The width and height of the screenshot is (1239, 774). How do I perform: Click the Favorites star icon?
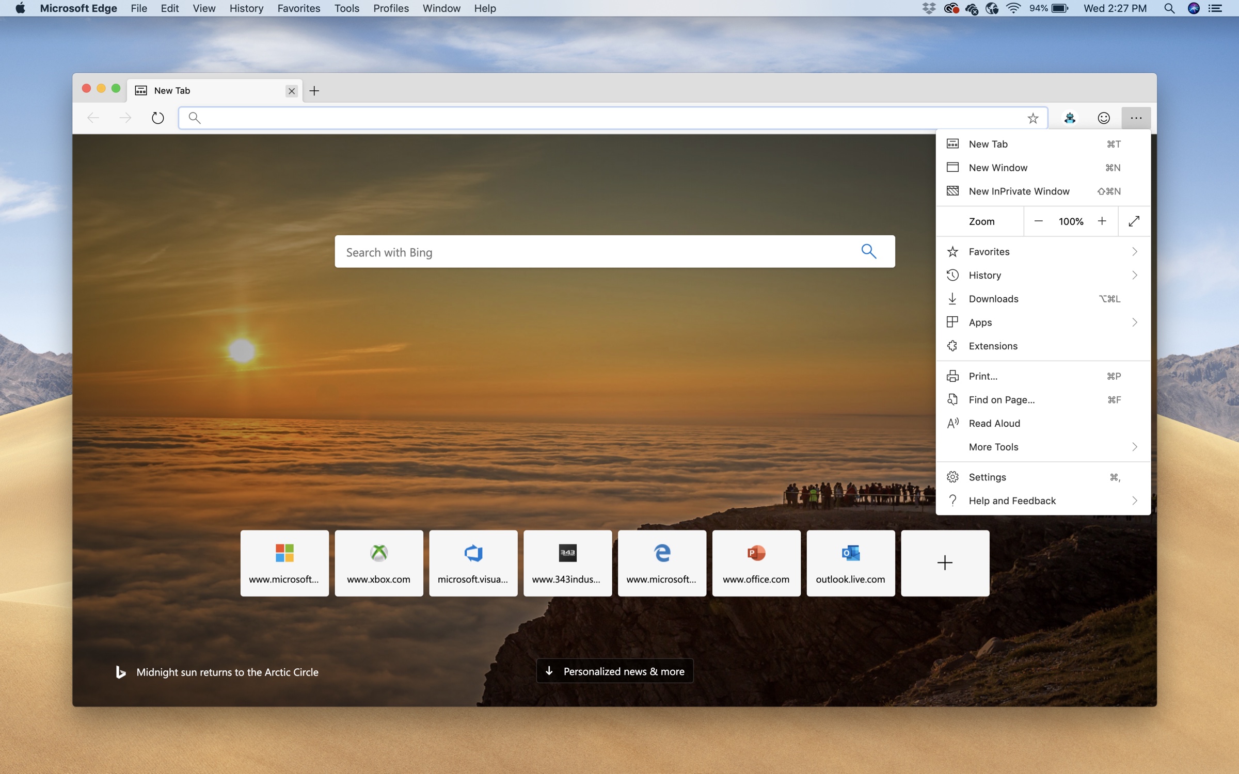[1033, 117]
